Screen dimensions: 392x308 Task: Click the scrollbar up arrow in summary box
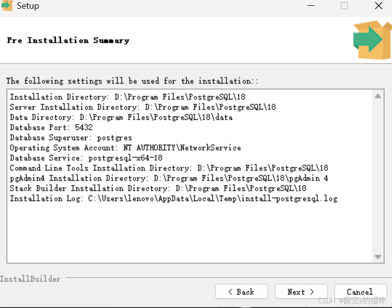coord(378,96)
